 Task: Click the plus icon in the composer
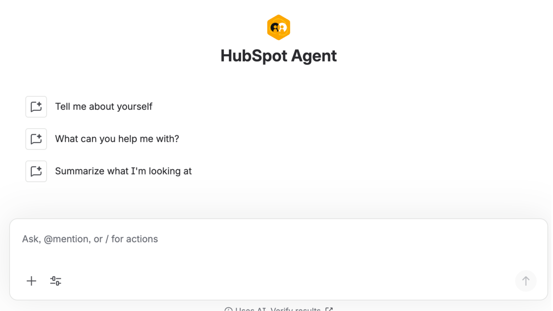click(x=31, y=281)
